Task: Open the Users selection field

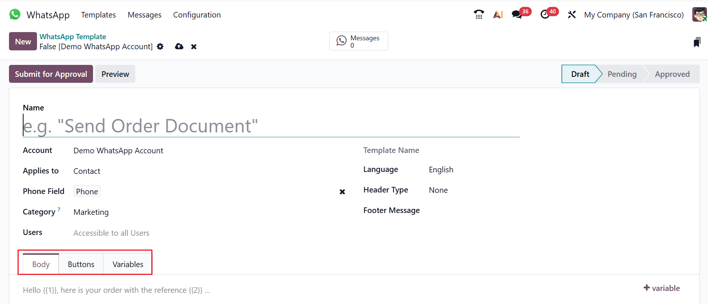Action: tap(209, 233)
